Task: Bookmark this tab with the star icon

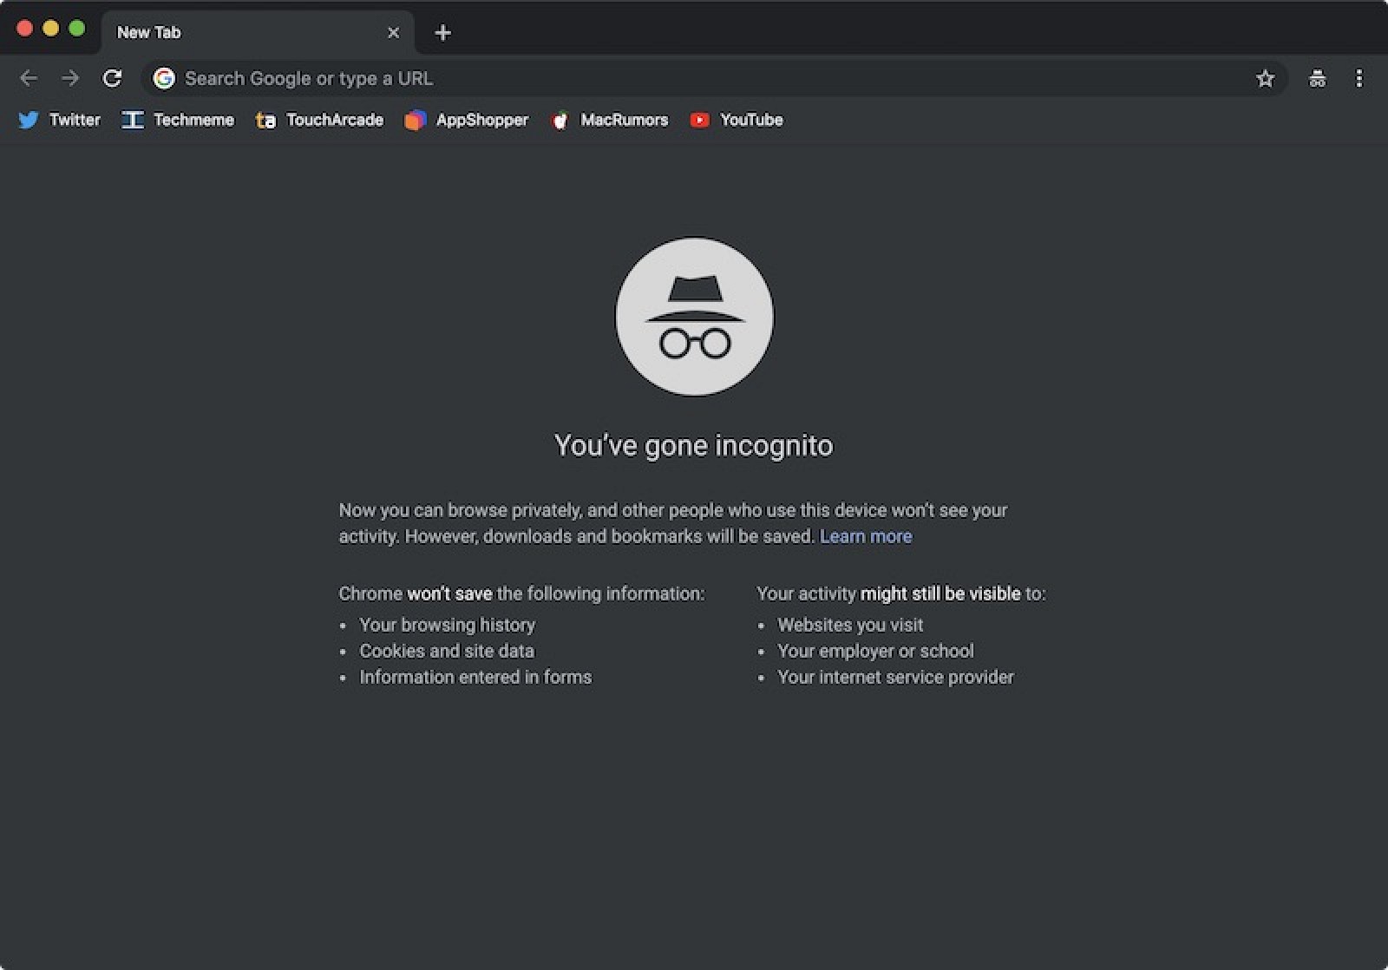Action: coord(1265,78)
